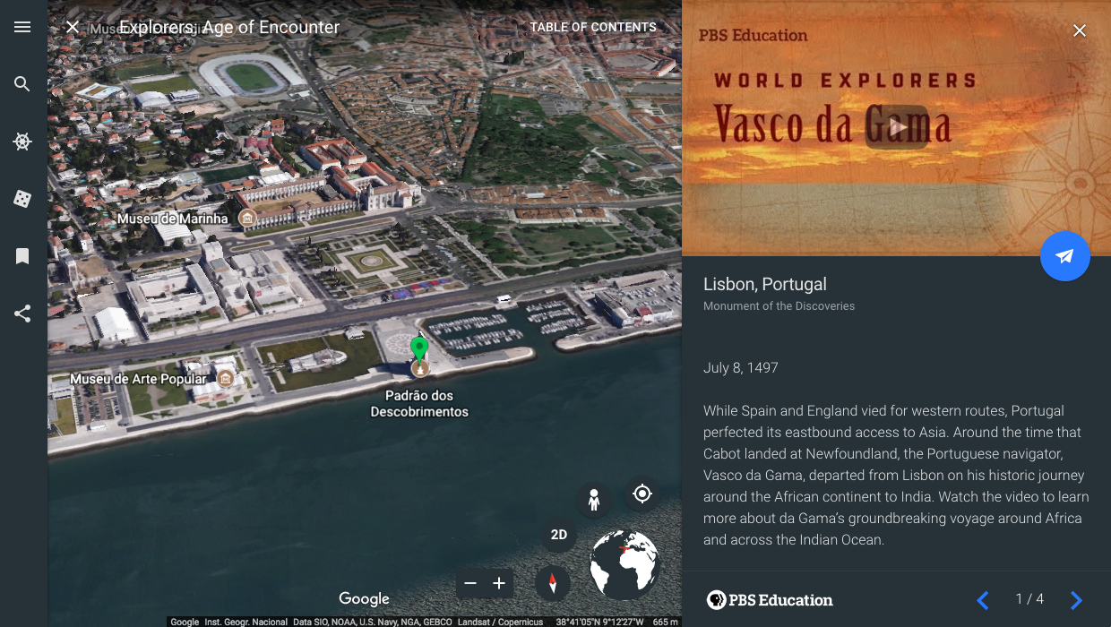Open saved Projects from the sidebar

click(x=22, y=256)
